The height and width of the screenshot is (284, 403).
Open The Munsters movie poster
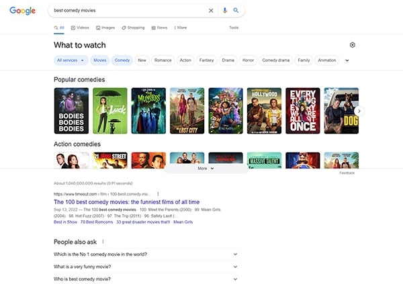point(148,111)
